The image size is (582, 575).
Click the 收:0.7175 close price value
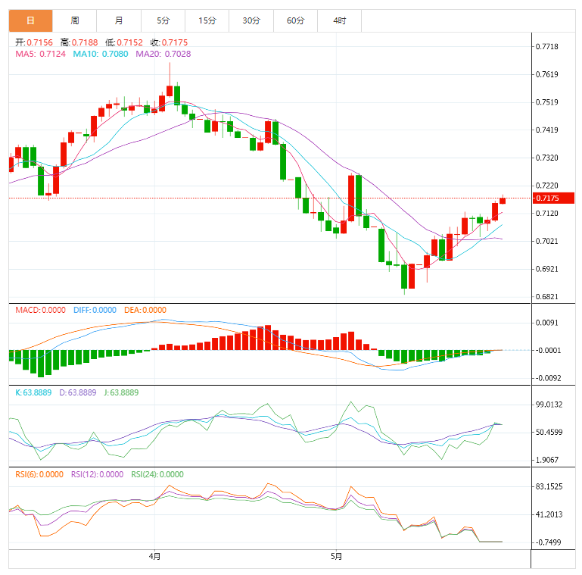[x=169, y=42]
